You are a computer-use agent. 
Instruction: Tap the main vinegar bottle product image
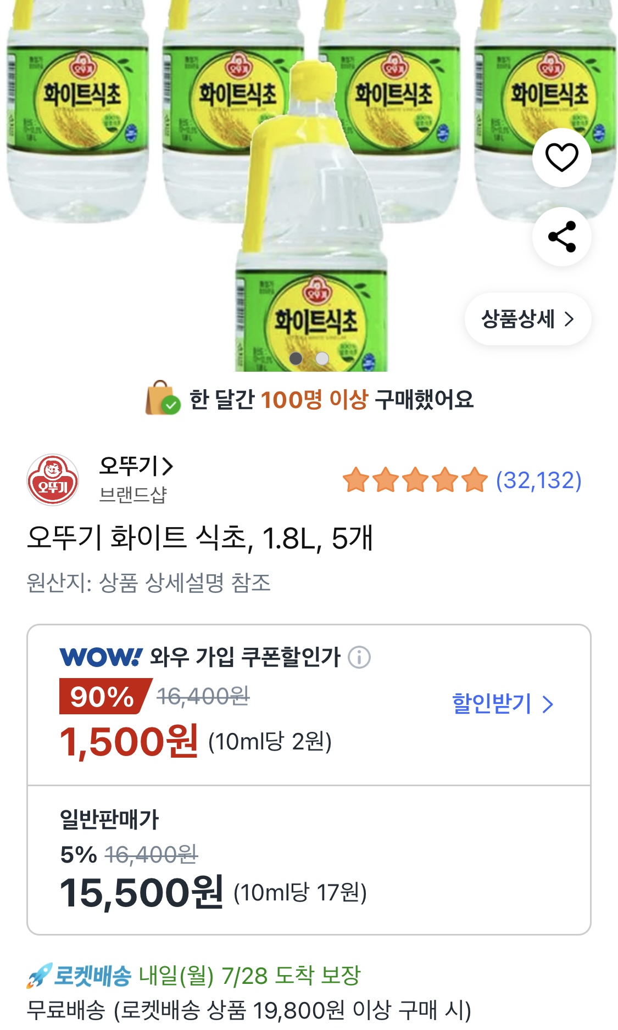tap(311, 220)
